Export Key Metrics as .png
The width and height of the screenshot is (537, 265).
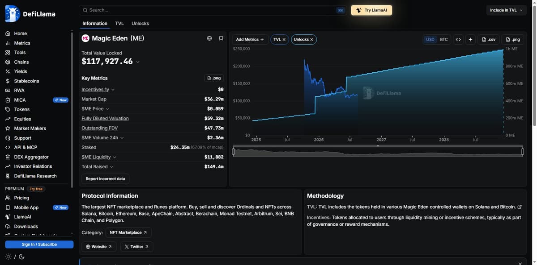pyautogui.click(x=214, y=78)
